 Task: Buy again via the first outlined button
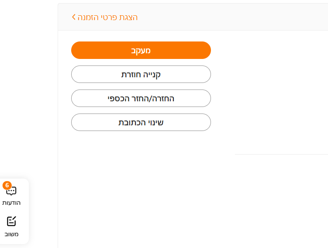(141, 74)
